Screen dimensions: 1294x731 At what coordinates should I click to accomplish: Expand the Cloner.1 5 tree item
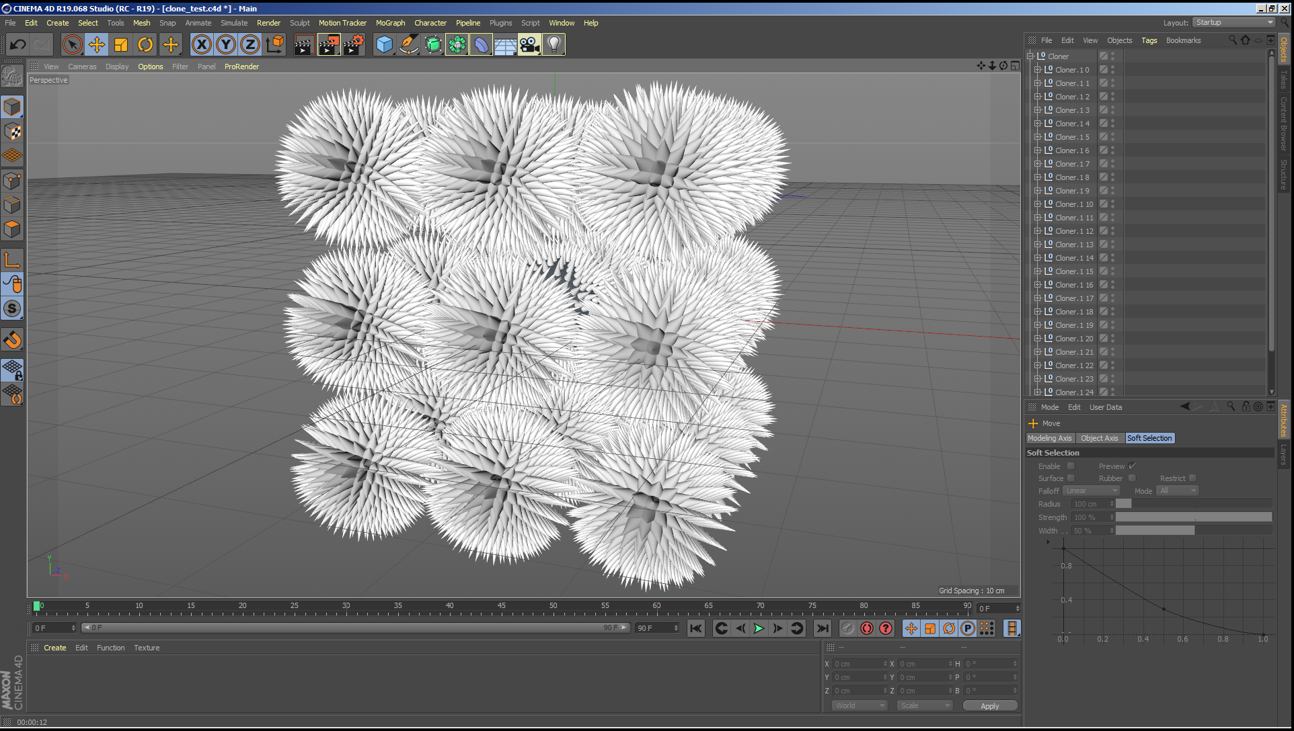pos(1038,137)
